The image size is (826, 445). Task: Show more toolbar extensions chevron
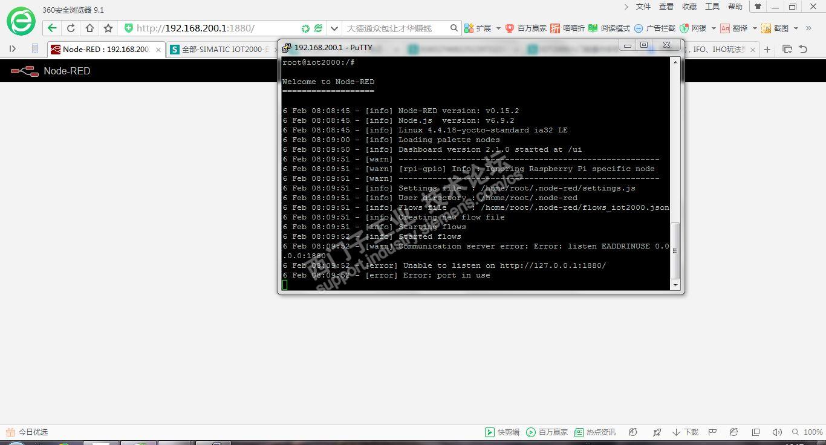(x=808, y=28)
